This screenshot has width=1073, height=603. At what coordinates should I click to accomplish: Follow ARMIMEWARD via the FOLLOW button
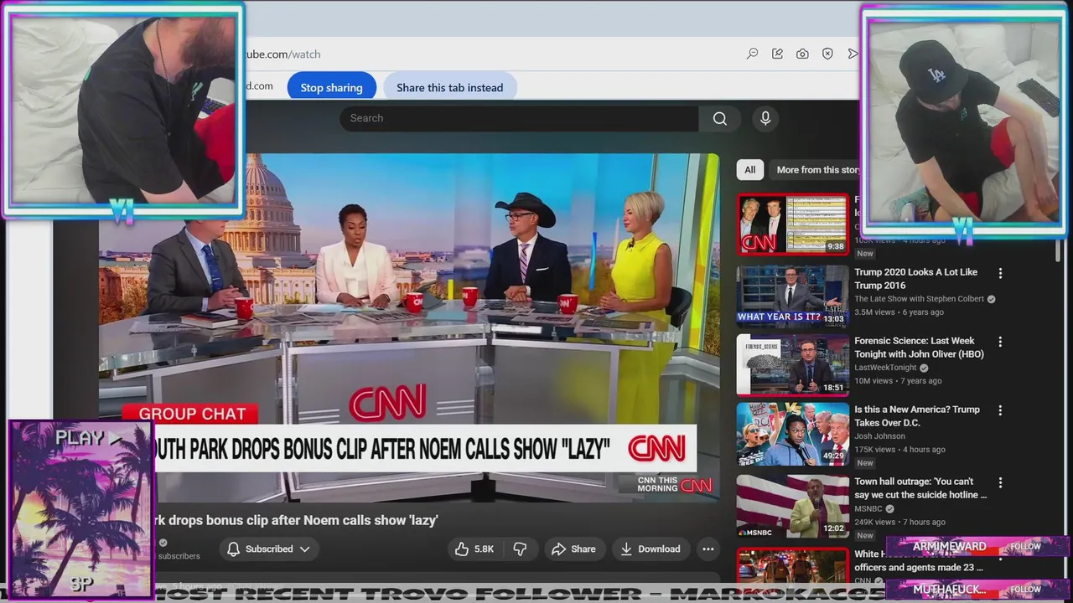1025,546
